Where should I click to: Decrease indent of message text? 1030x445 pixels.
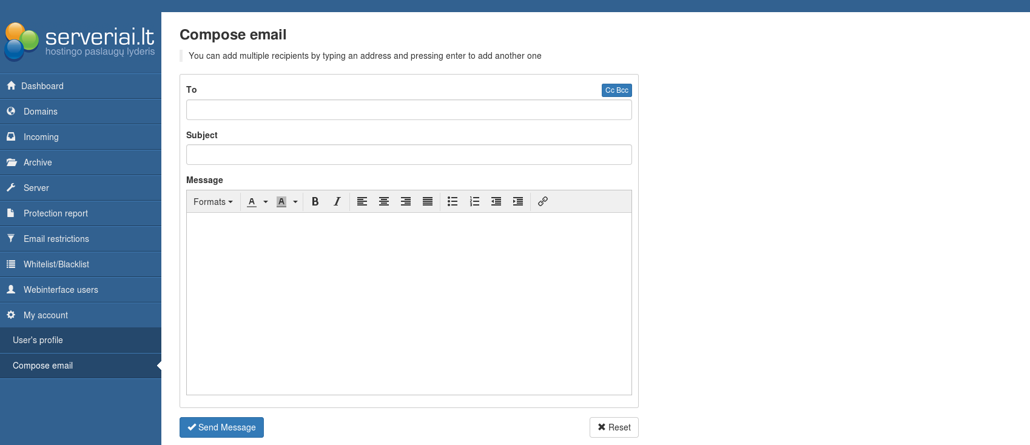pos(496,202)
